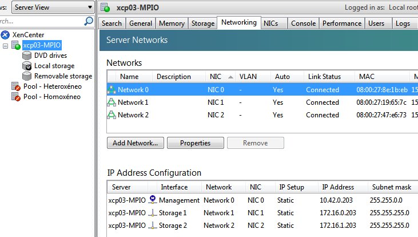
Task: Switch to the Storage tab
Action: [x=203, y=23]
